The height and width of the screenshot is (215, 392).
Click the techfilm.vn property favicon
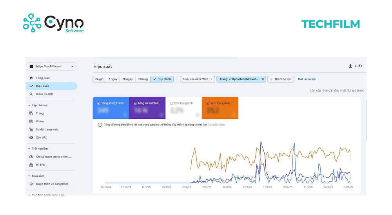[31, 66]
